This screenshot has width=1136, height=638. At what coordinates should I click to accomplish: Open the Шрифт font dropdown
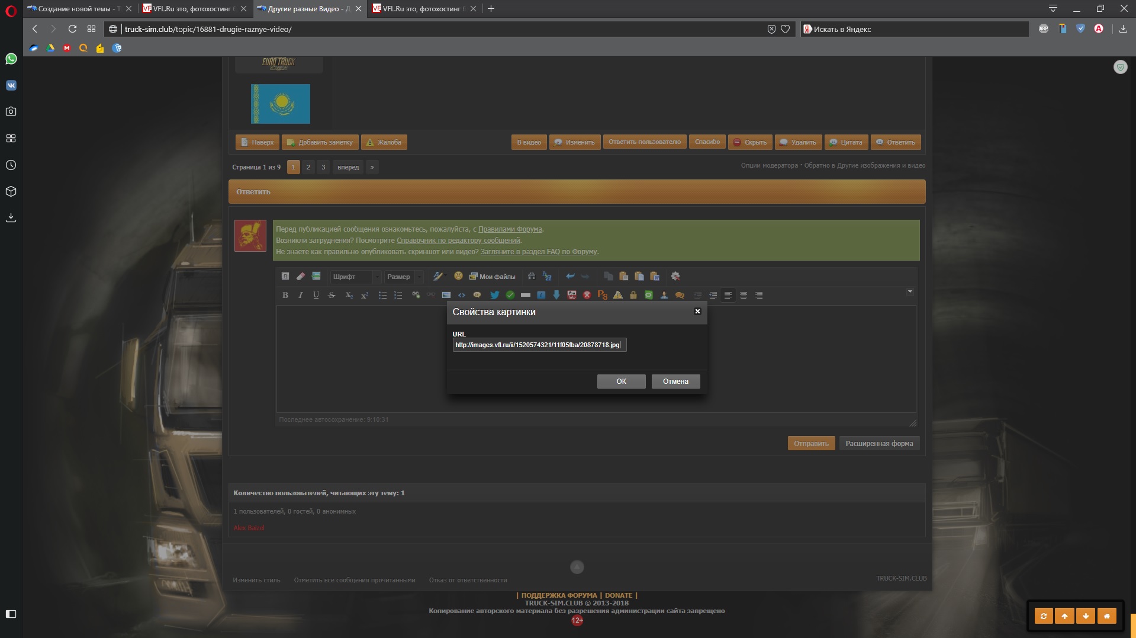355,277
